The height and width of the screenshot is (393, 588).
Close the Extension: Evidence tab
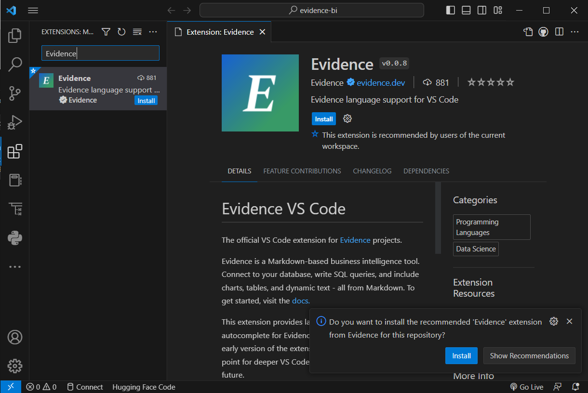(263, 32)
